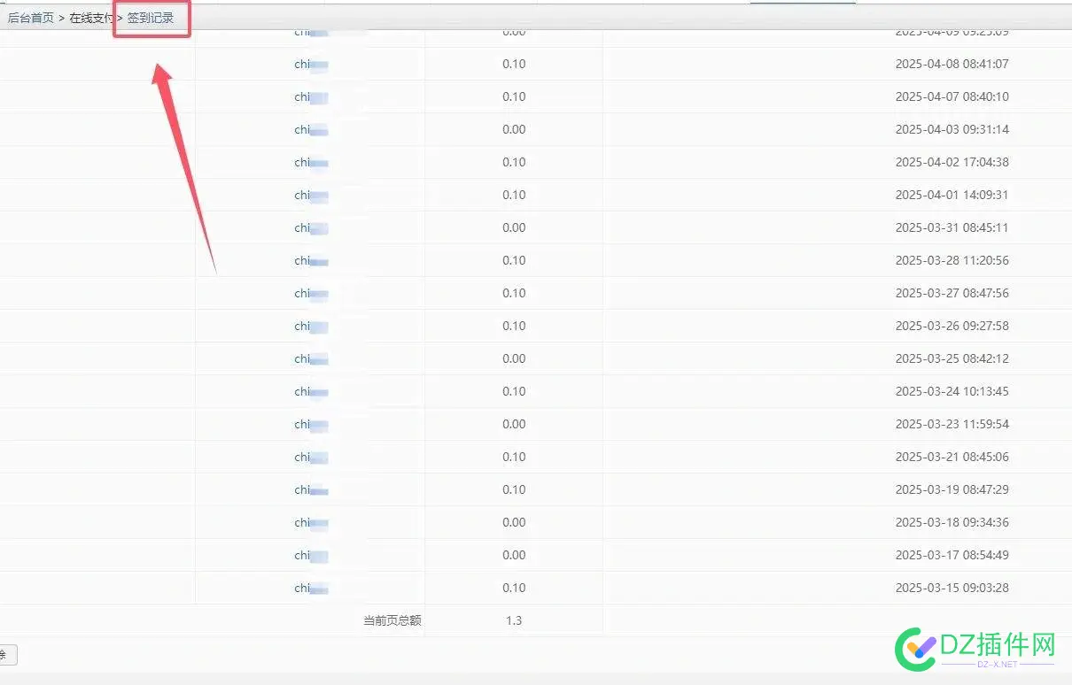Select user link on 2025-04-02 17:04:38 row
Screen dimensions: 1072x685
(310, 162)
